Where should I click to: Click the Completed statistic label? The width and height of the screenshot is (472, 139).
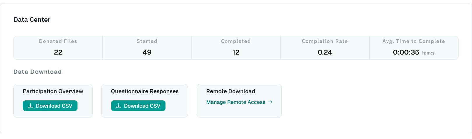tap(236, 41)
